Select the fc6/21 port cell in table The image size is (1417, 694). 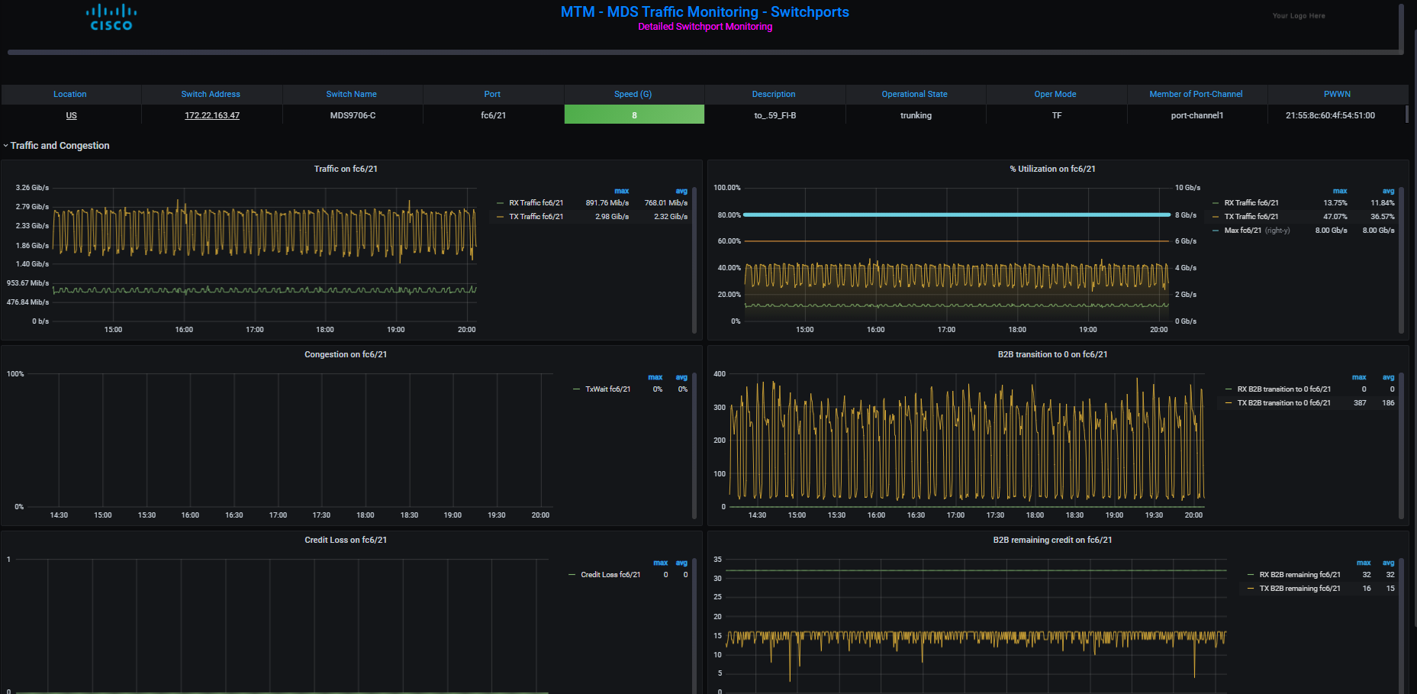tap(493, 115)
